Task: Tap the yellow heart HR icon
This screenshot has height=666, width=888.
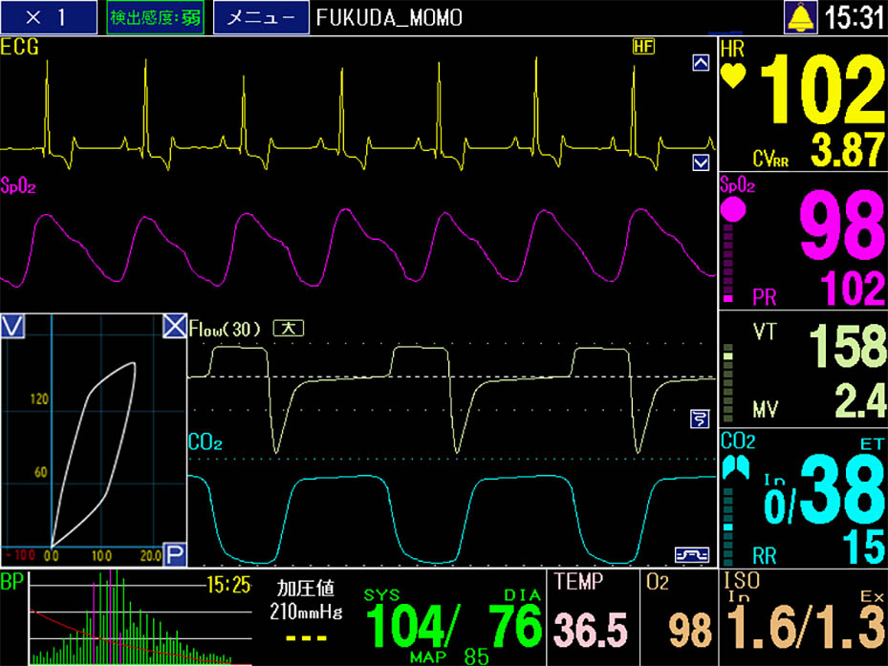Action: coord(733,76)
